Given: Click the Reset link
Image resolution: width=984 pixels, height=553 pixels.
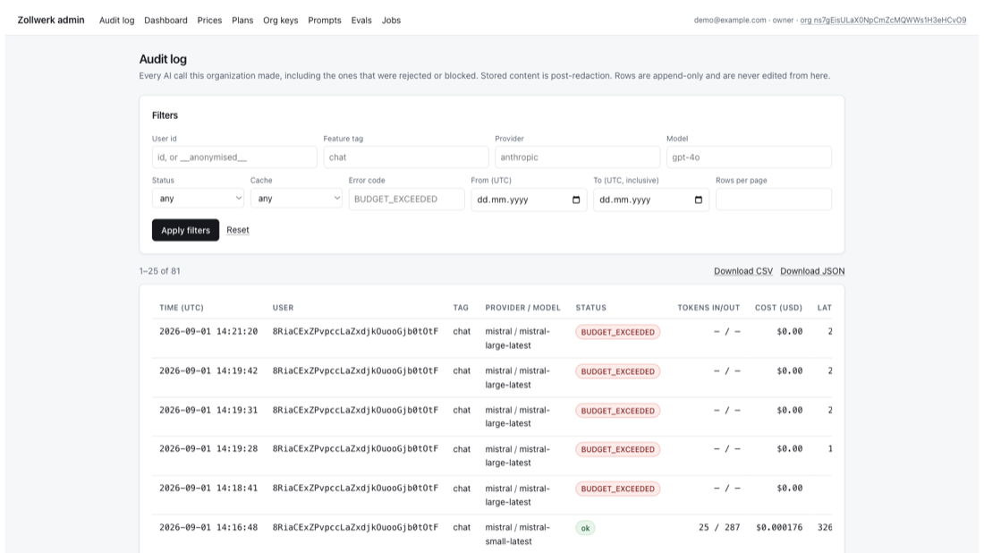Looking at the screenshot, I should click(x=238, y=230).
